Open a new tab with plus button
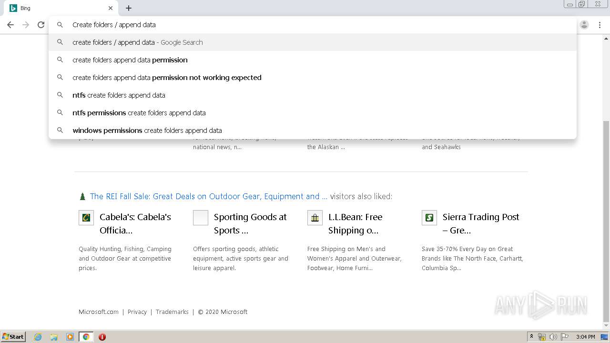 tap(129, 8)
